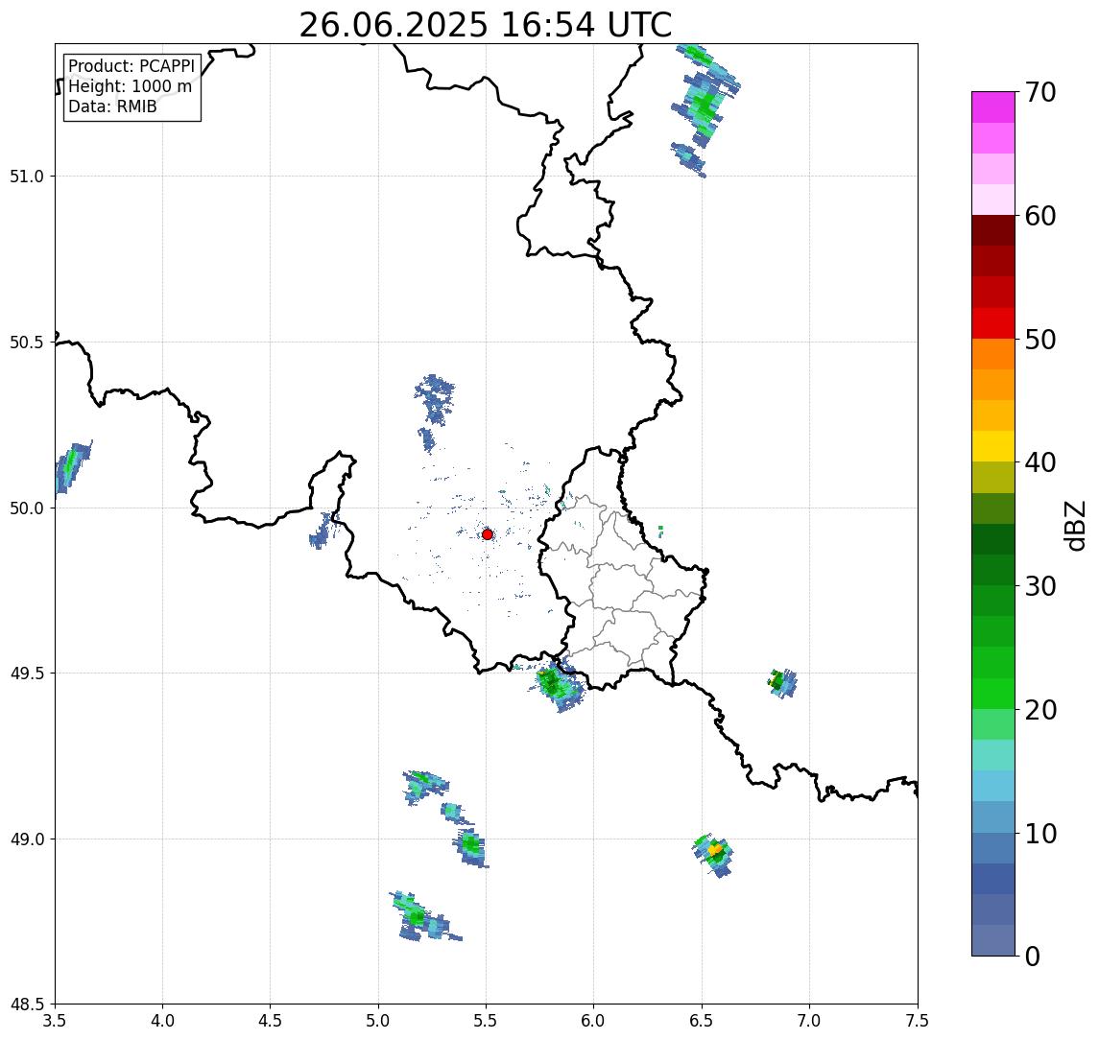This screenshot has width=1099, height=1040.
Task: Click the "Data: RMIB" line
Action: click(112, 106)
